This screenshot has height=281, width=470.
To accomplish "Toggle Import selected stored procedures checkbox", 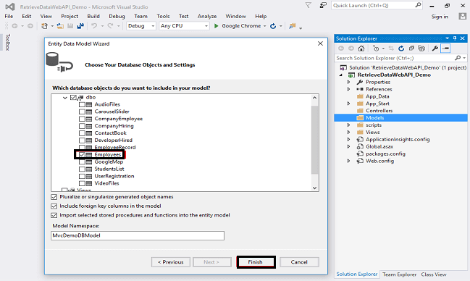I will point(54,215).
